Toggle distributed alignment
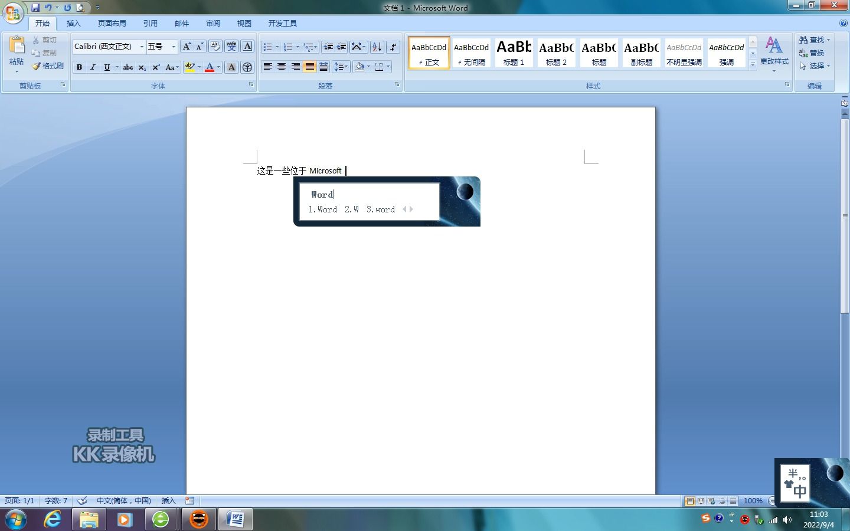850x531 pixels. [x=323, y=67]
